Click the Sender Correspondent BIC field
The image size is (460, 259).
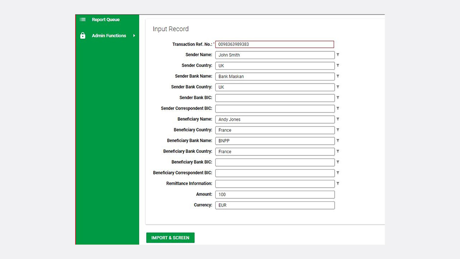tap(275, 108)
